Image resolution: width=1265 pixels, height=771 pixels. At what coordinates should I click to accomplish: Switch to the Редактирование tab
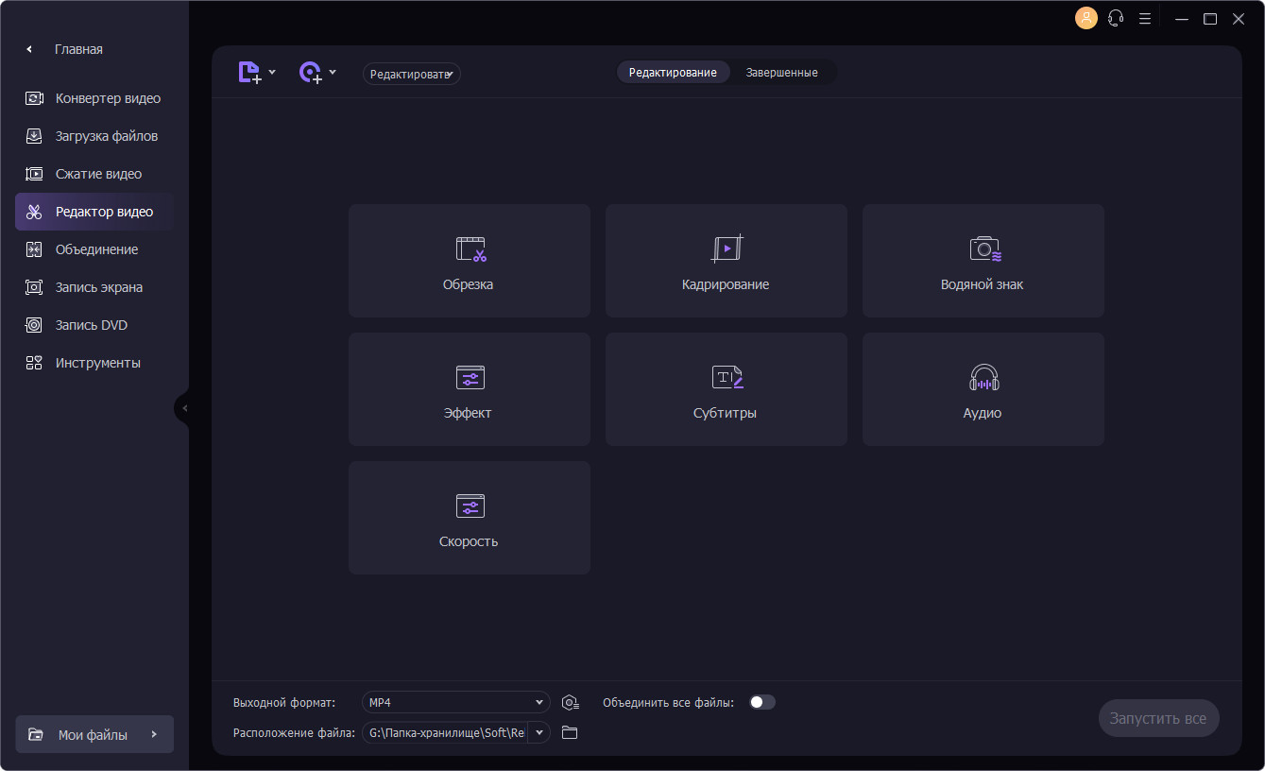point(673,73)
